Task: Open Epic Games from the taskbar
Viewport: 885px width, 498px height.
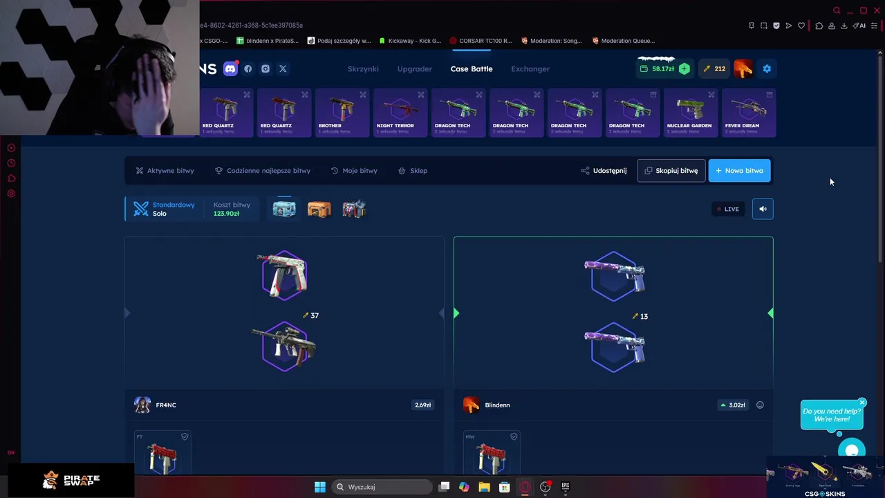Action: (x=565, y=487)
